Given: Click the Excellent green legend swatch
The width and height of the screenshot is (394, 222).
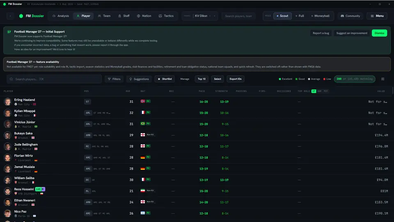Looking at the screenshot, I should 280,79.
